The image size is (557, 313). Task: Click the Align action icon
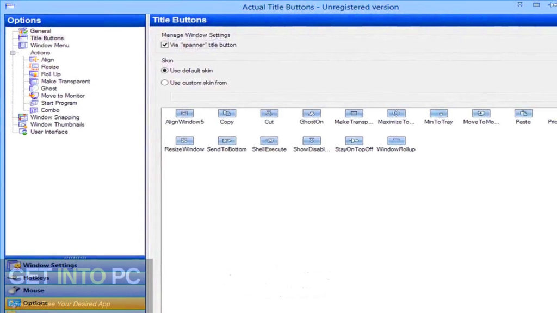pos(34,60)
